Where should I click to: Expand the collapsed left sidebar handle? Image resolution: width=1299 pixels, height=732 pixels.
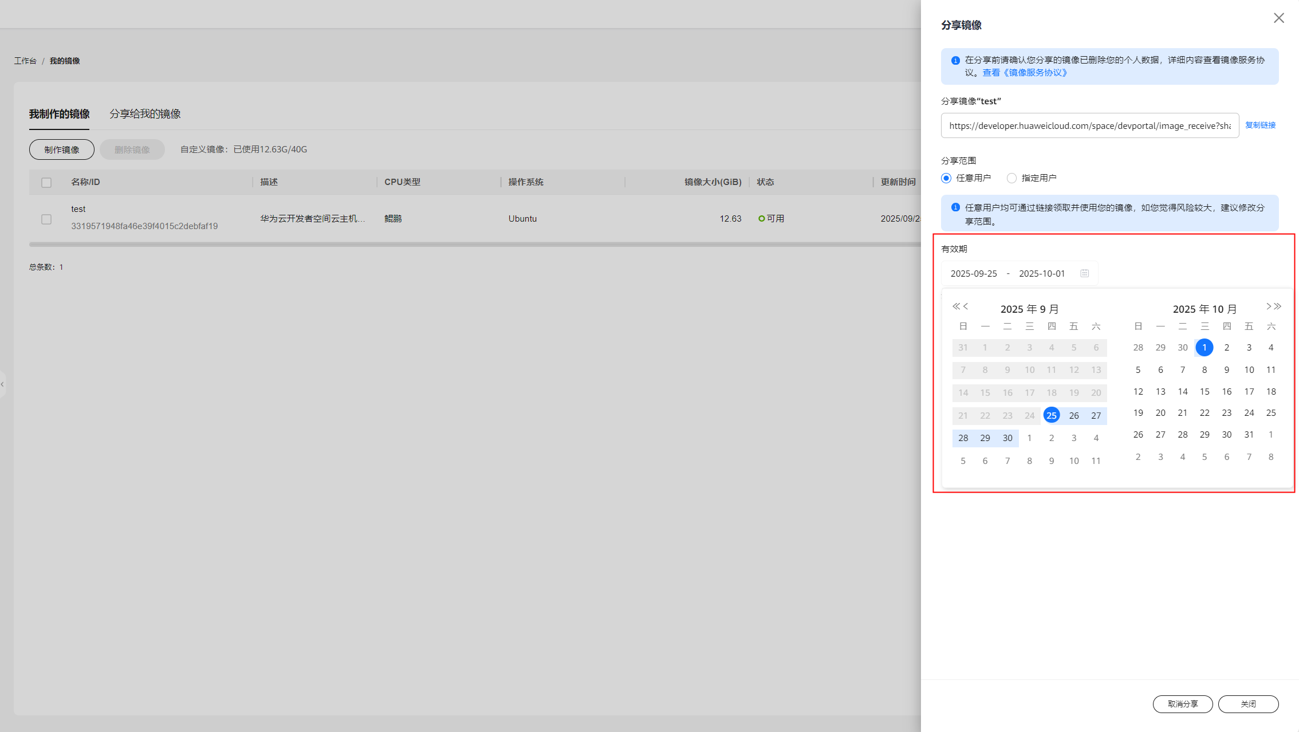tap(3, 384)
